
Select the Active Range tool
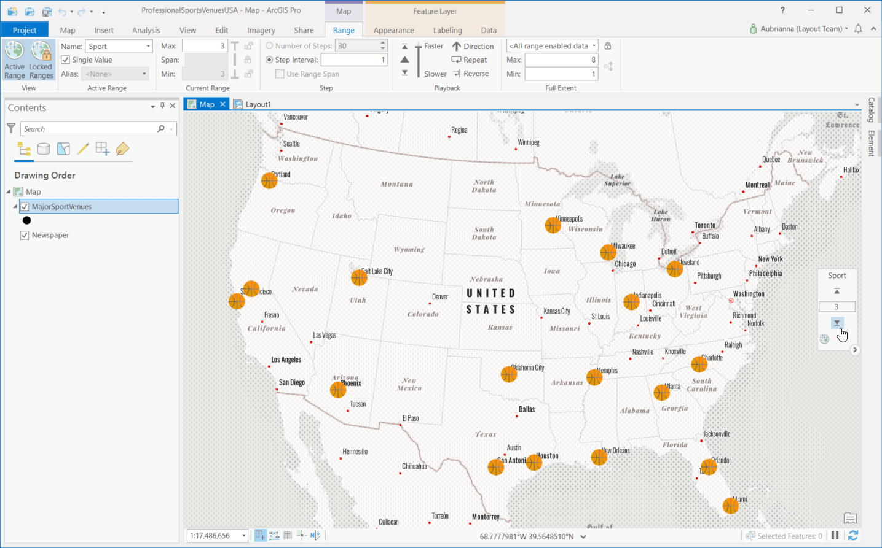pos(14,60)
